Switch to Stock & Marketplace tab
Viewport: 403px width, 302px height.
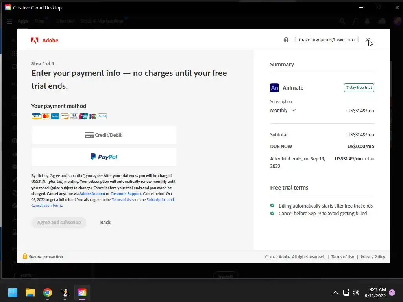tap(102, 21)
